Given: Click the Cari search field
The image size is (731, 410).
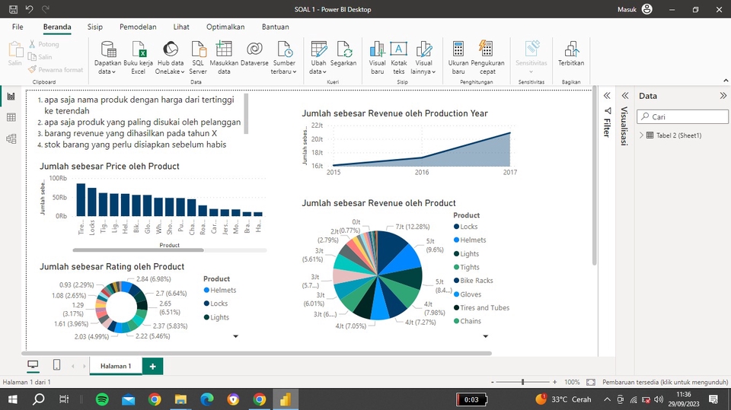Looking at the screenshot, I should point(683,116).
